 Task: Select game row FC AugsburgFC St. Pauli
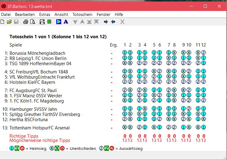click(x=33, y=91)
